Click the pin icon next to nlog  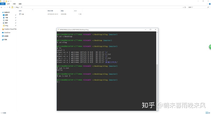[16, 25]
